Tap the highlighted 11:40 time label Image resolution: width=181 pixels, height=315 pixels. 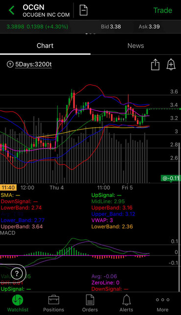pos(8,188)
